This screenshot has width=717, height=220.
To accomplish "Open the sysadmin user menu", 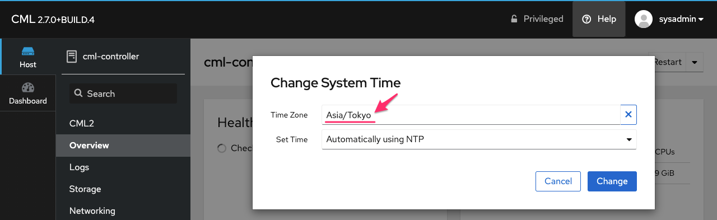I will [x=669, y=19].
